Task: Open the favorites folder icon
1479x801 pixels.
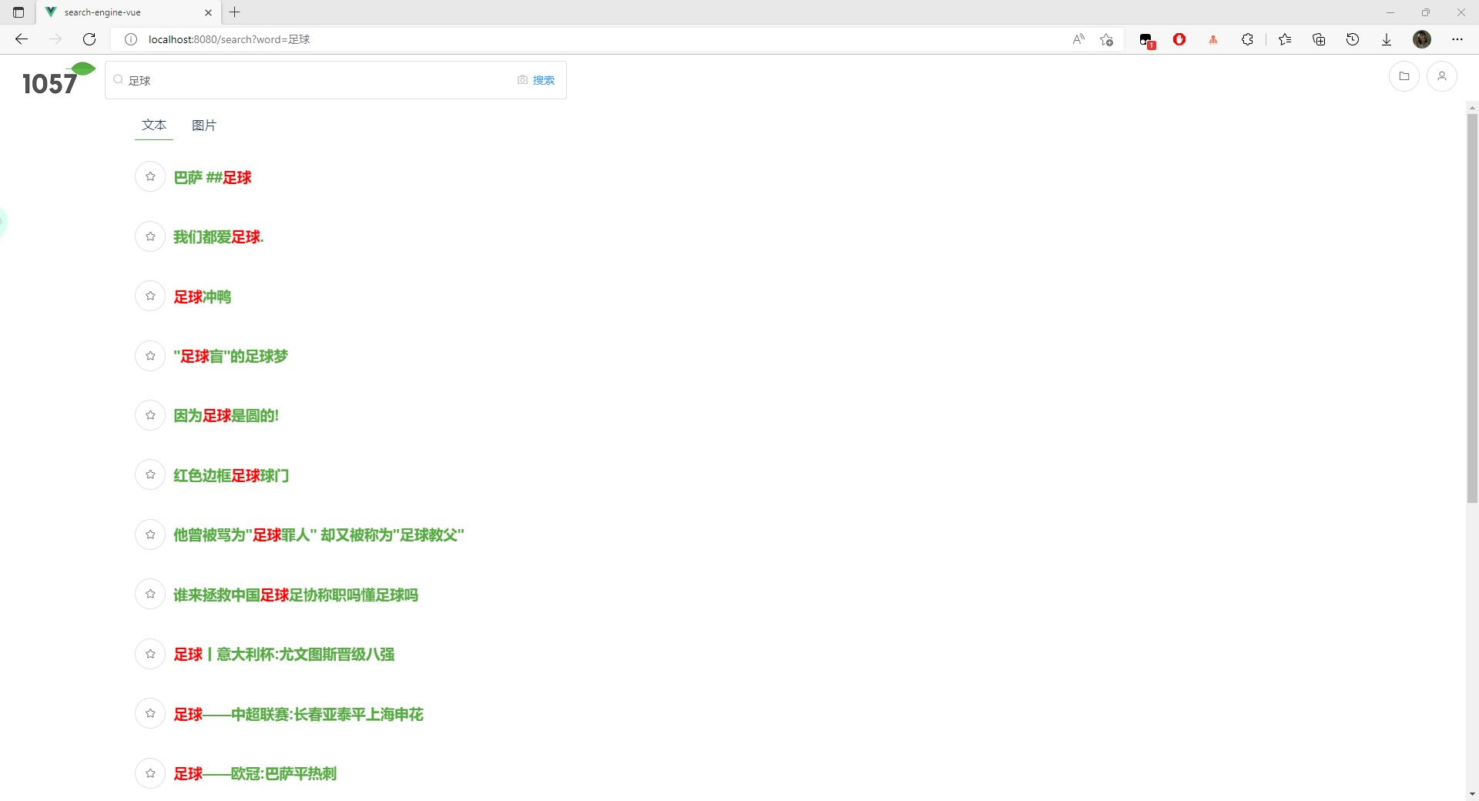Action: [x=1404, y=76]
